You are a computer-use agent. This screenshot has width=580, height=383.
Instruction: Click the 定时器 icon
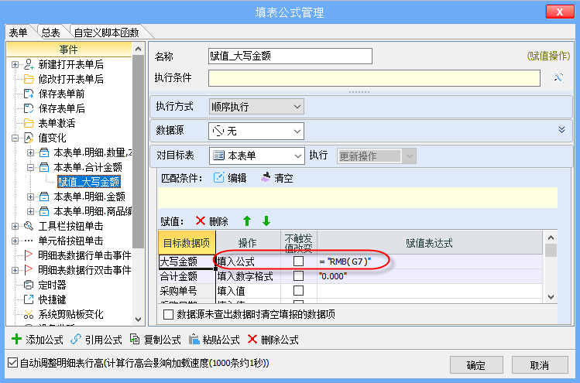click(29, 285)
